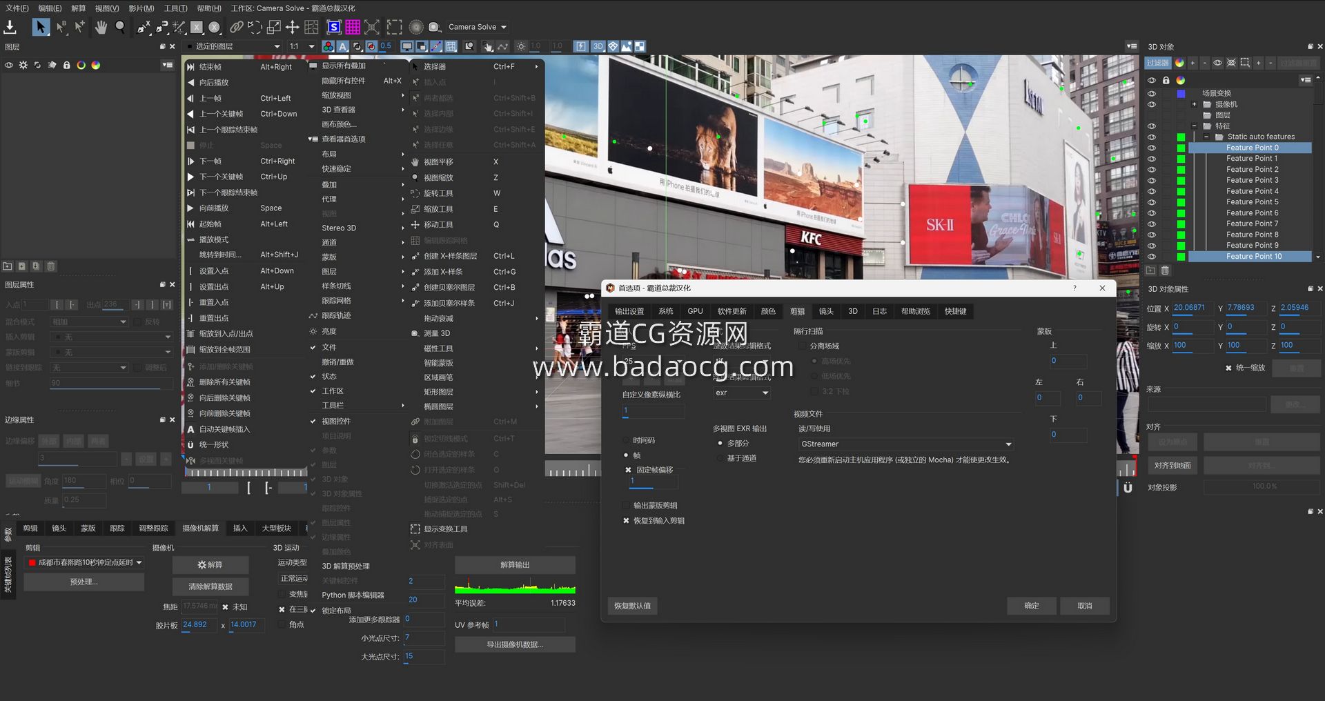Click the RGB channels view icon
The width and height of the screenshot is (1325, 701).
(x=328, y=46)
